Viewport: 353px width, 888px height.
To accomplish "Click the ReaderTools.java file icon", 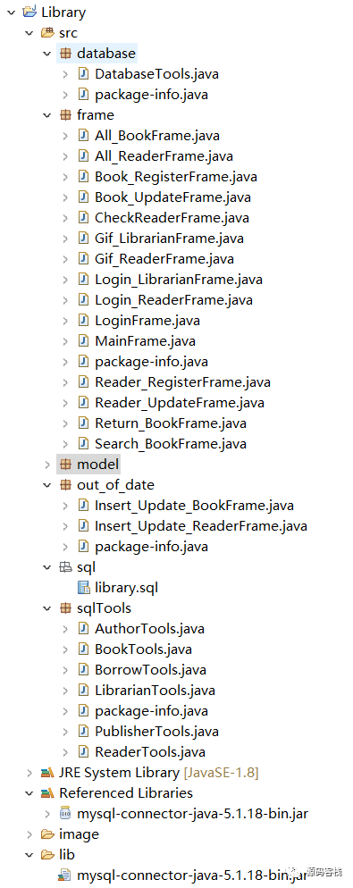I will pyautogui.click(x=84, y=752).
